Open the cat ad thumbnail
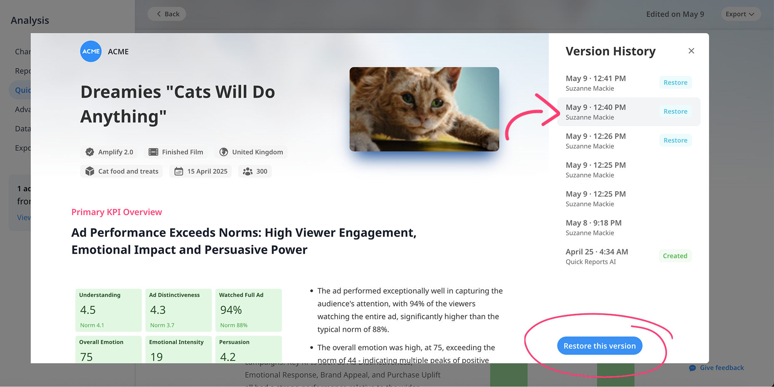774x387 pixels. coord(424,109)
